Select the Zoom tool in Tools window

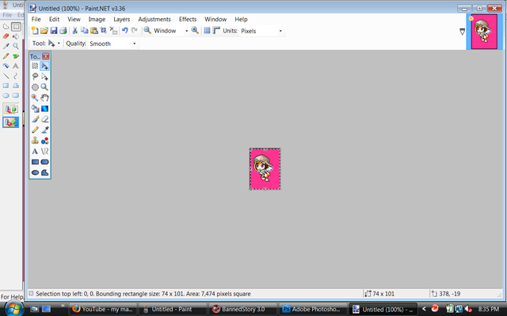tap(44, 87)
